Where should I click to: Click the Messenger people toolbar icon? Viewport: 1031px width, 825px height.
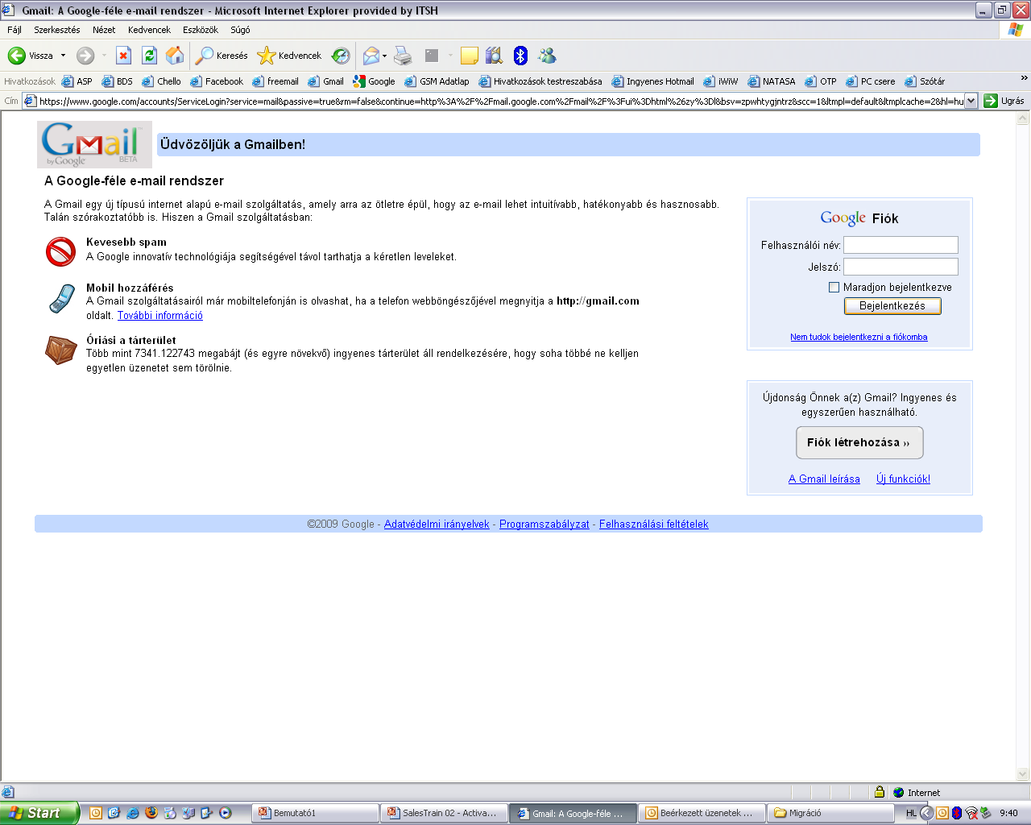548,56
